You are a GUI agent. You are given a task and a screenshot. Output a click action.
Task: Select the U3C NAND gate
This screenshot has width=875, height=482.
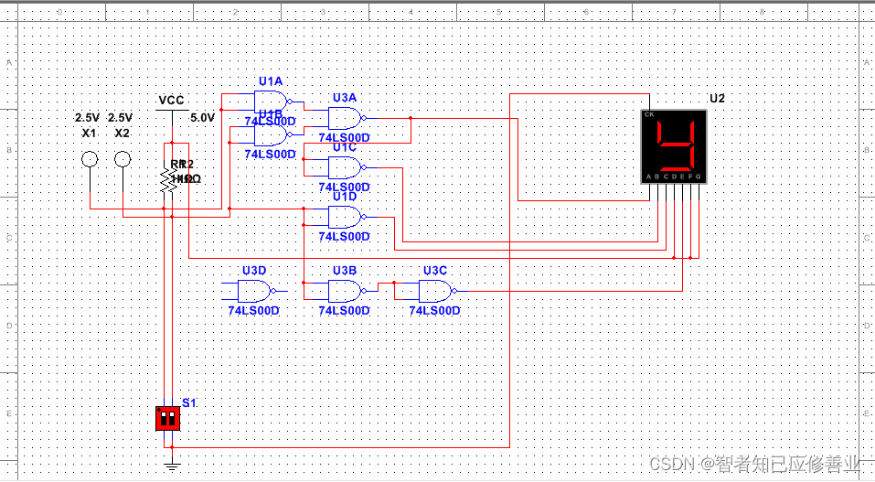[436, 291]
